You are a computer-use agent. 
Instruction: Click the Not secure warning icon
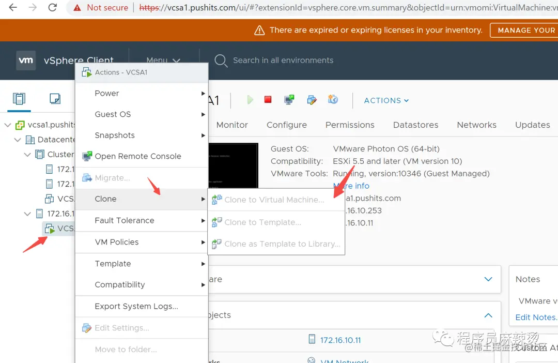pyautogui.click(x=77, y=8)
